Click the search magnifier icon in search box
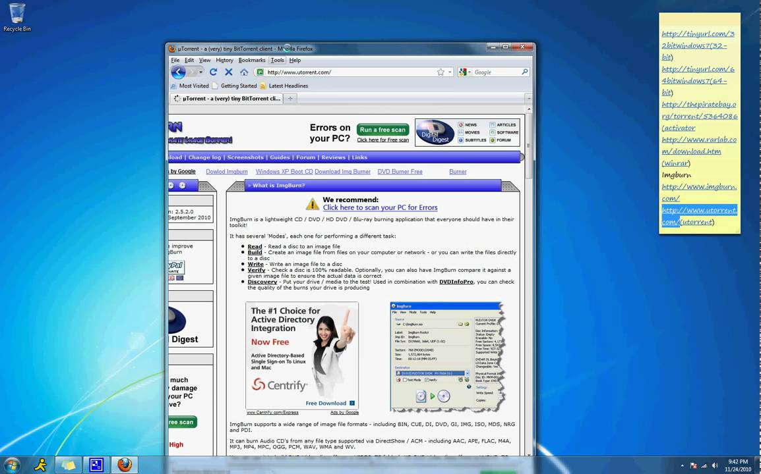This screenshot has width=761, height=474. [x=525, y=72]
